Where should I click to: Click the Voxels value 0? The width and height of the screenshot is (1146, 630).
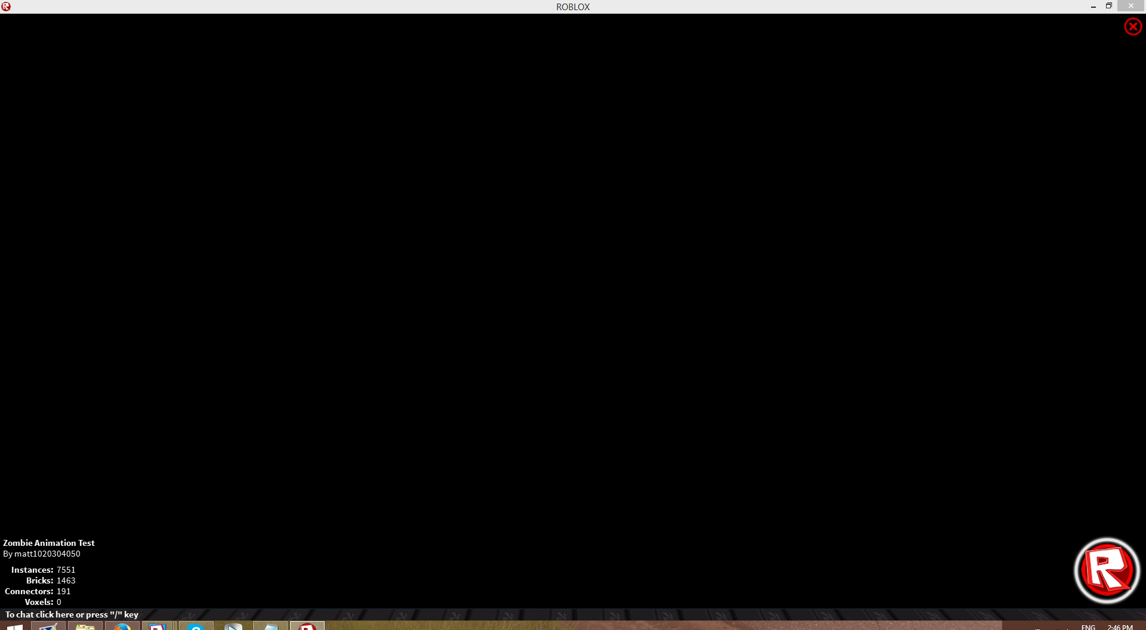click(x=59, y=602)
